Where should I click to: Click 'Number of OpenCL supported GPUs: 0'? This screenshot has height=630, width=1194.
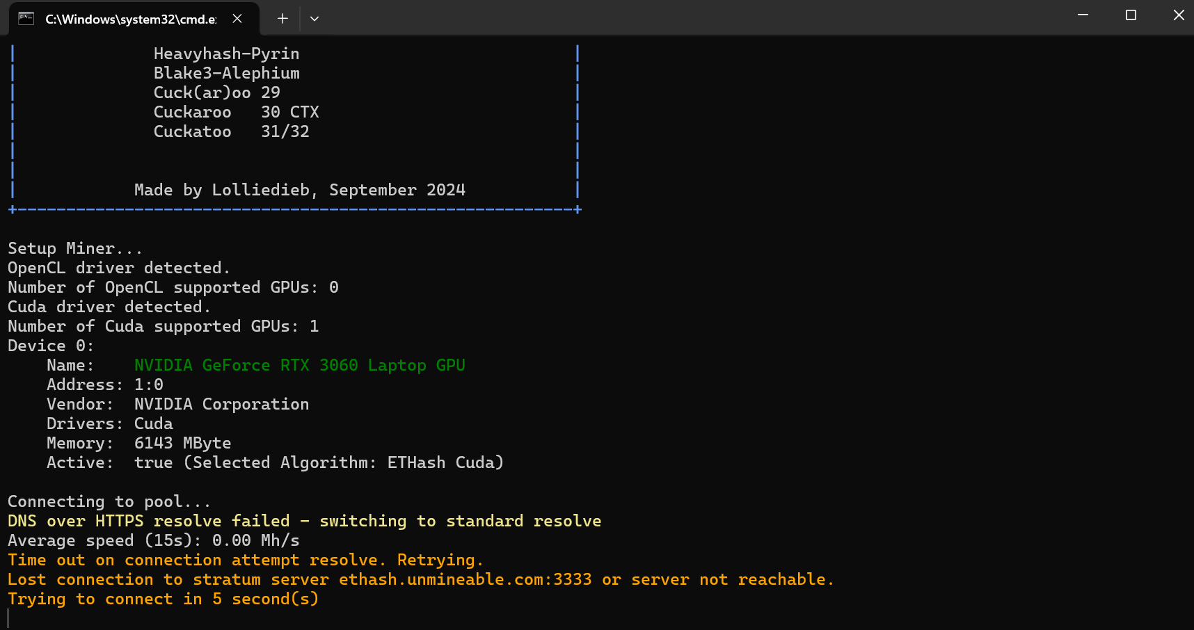173,287
